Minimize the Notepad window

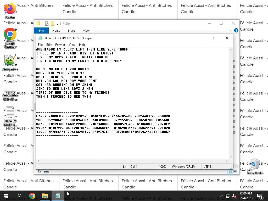click(203, 38)
